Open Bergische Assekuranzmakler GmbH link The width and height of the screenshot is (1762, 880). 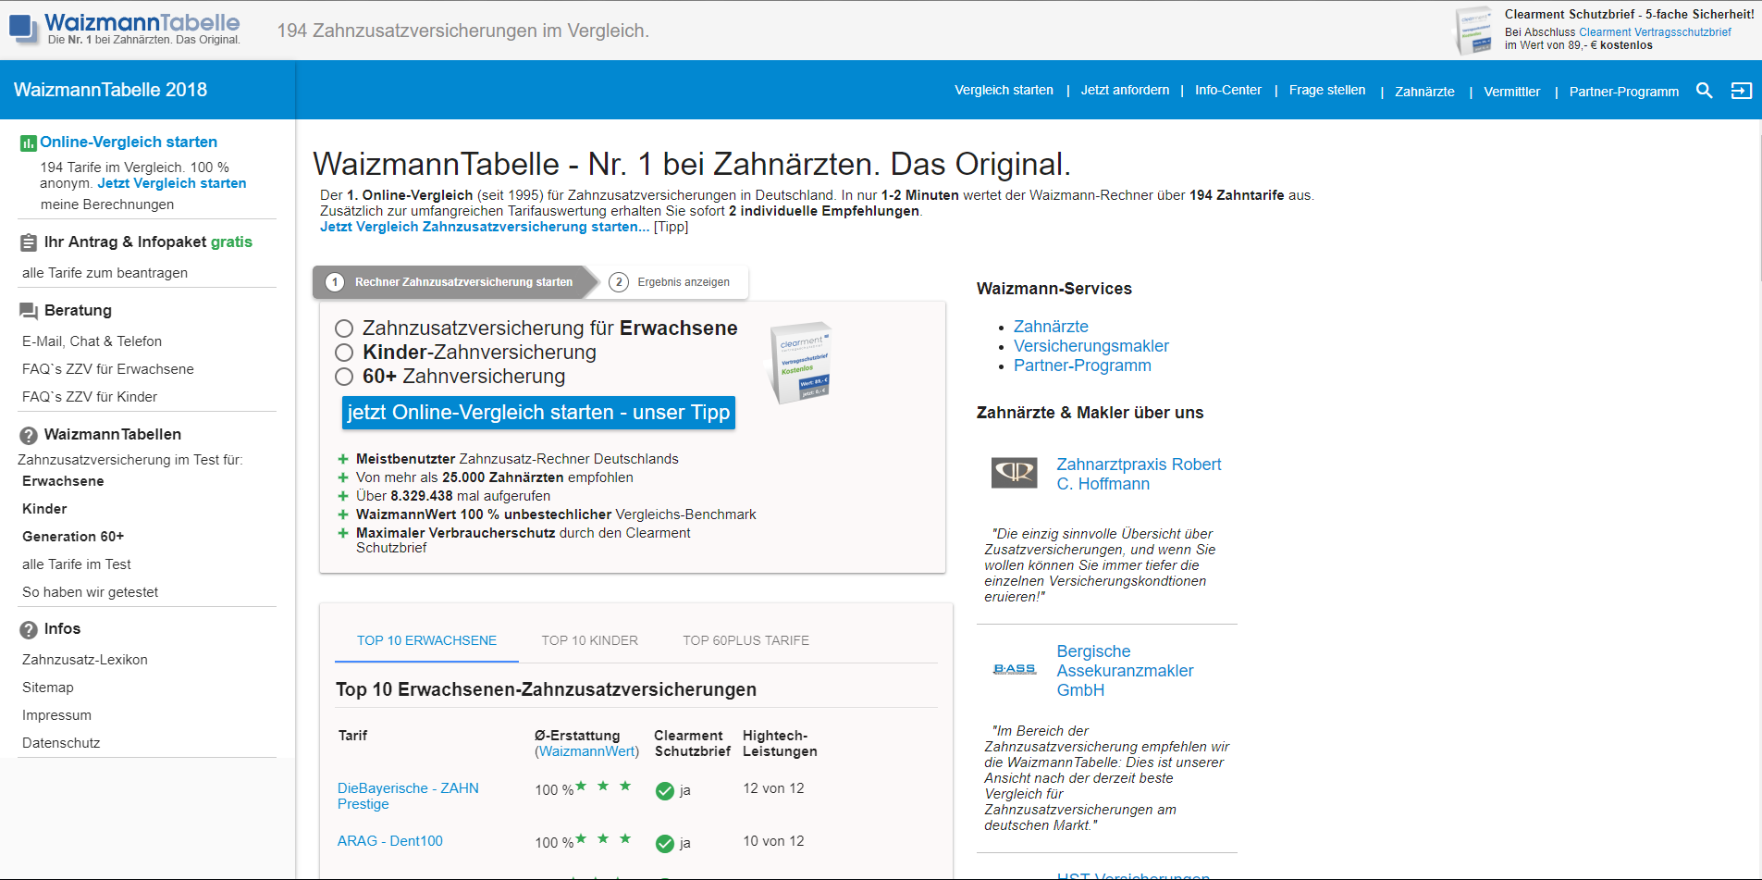click(1125, 671)
